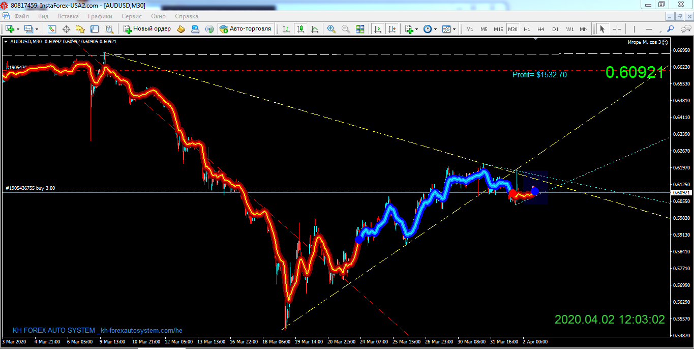Open the Strategy Tester icon
The image size is (694, 349).
click(109, 29)
